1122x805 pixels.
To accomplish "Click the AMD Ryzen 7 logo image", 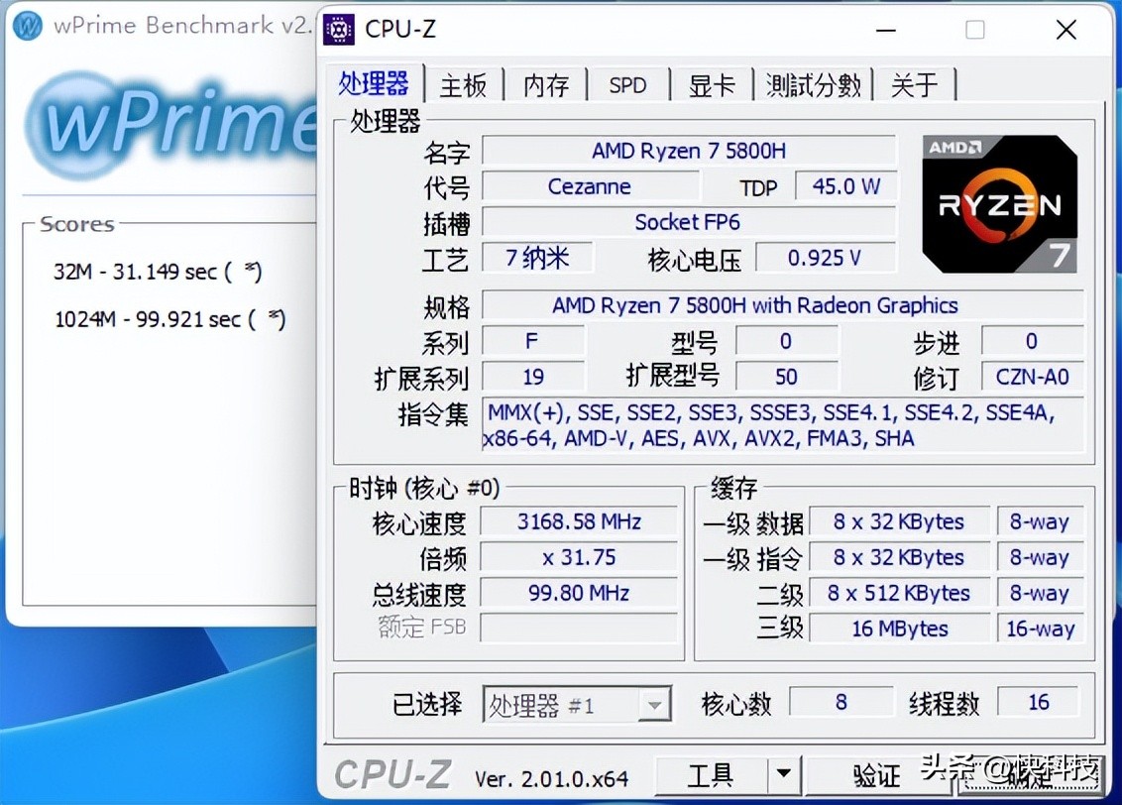I will point(999,202).
